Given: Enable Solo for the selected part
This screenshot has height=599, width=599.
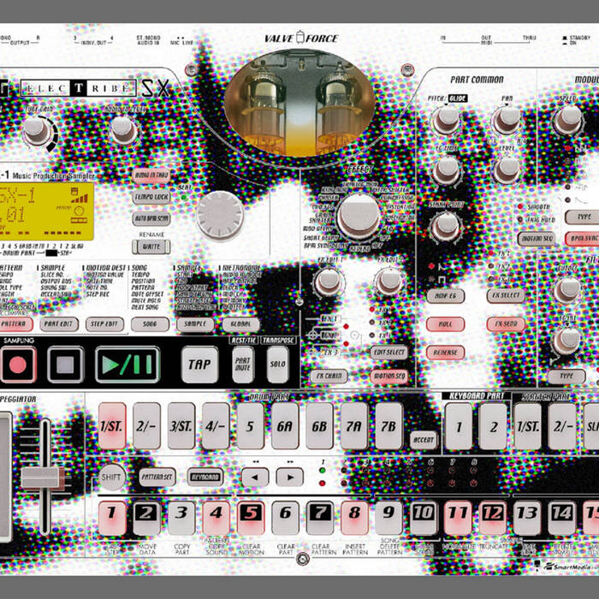Looking at the screenshot, I should click(x=277, y=364).
